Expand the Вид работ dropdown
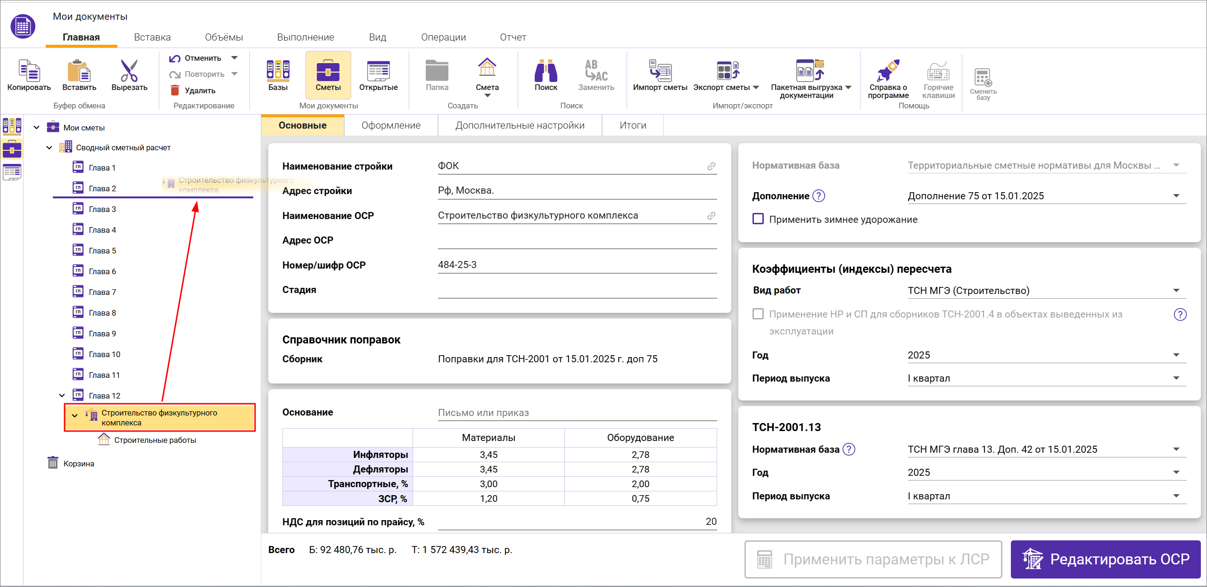The image size is (1207, 587). 1176,291
